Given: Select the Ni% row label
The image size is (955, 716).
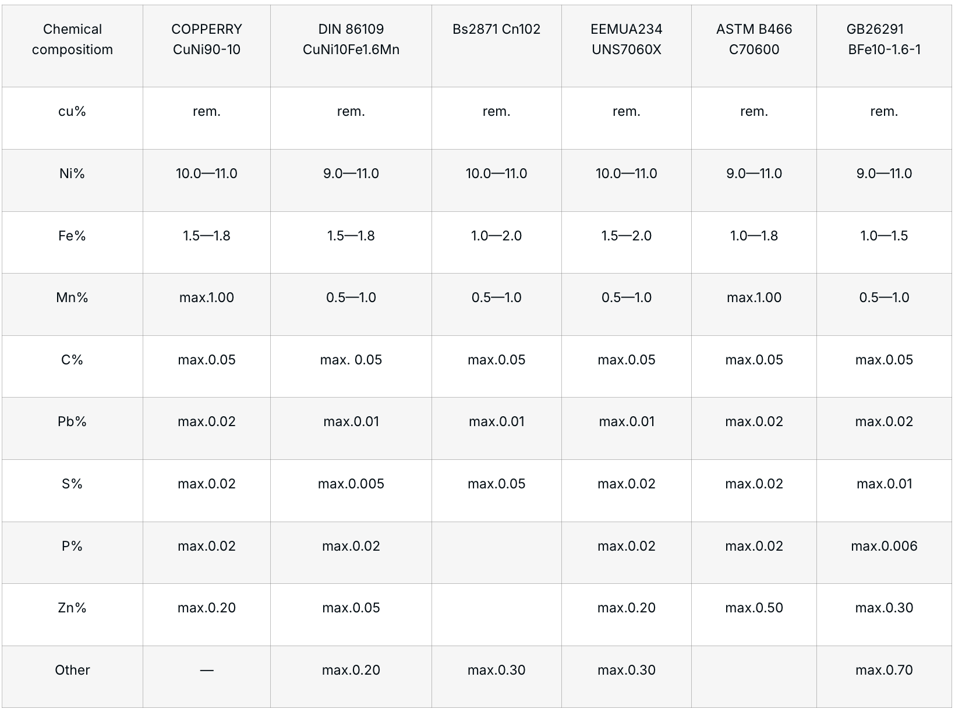Looking at the screenshot, I should pyautogui.click(x=72, y=173).
